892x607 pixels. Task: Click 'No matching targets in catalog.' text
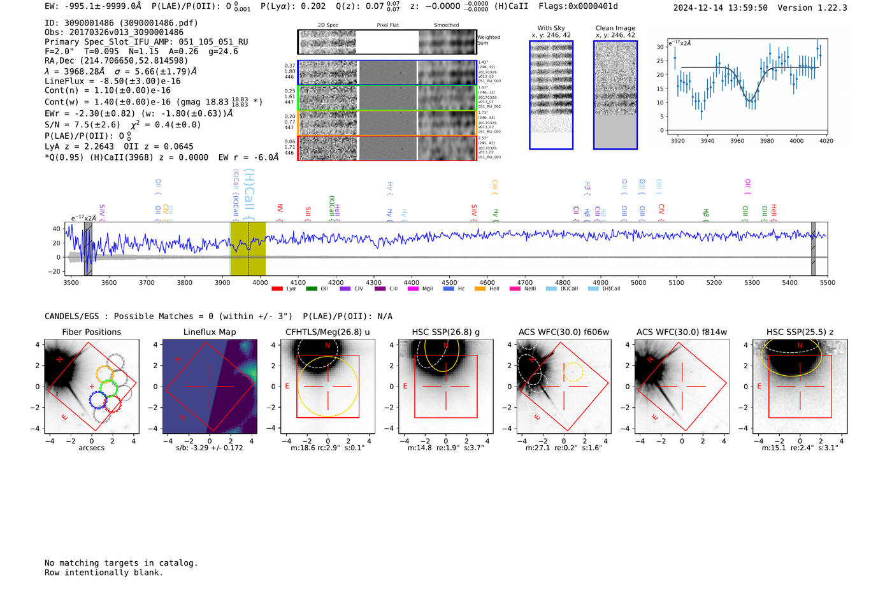pyautogui.click(x=121, y=563)
